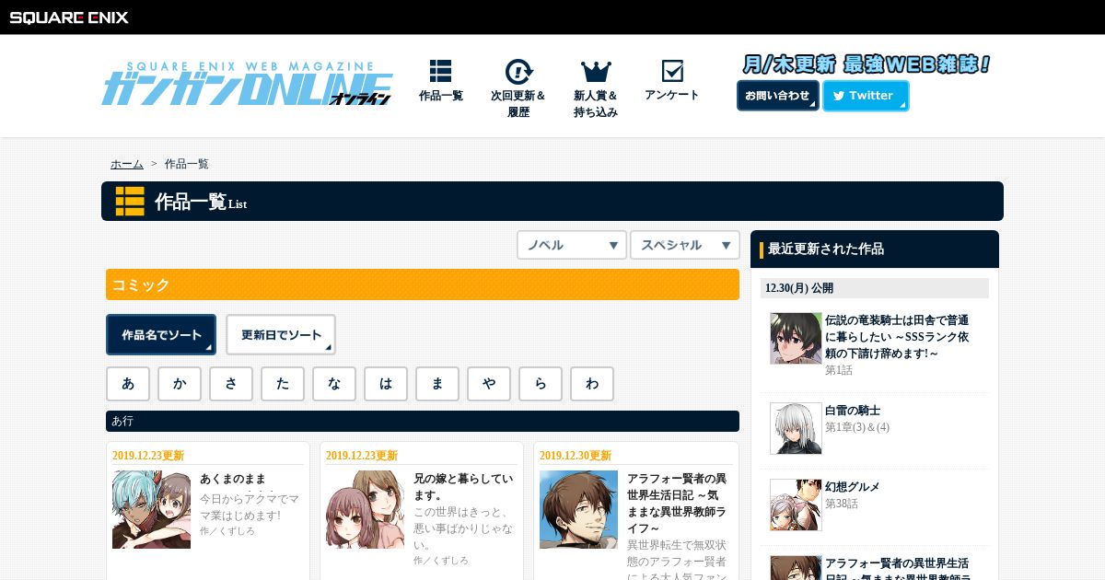
Task: Click the 月/木更新 最強WEB雑誌 banner
Action: 867,64
